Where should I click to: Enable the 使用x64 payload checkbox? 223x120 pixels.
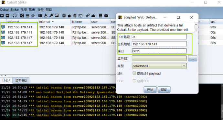[x=134, y=73]
